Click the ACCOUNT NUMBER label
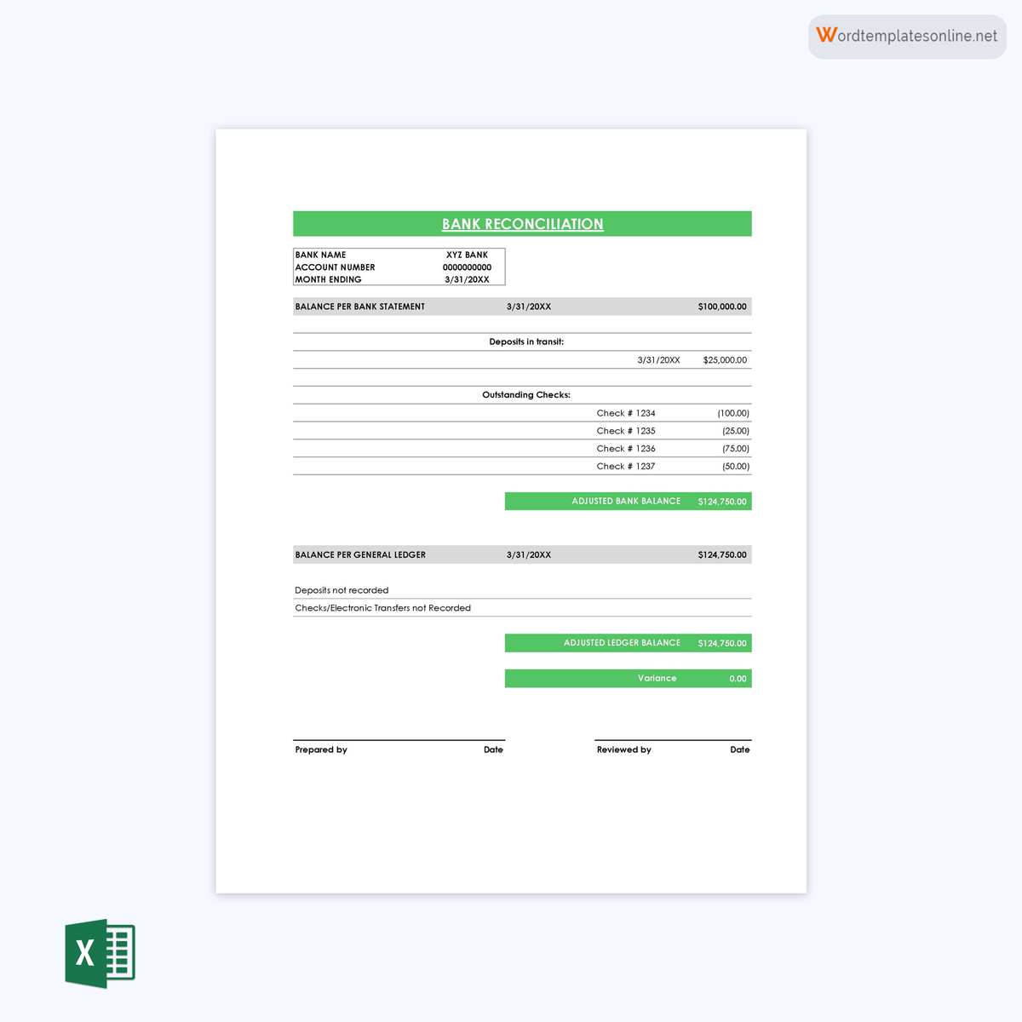This screenshot has height=1022, width=1022. click(335, 267)
